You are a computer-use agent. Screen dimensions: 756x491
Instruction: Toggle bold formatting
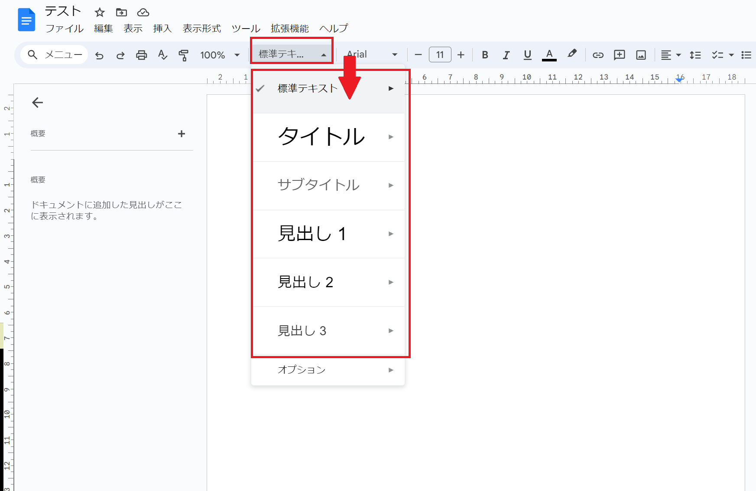coord(485,55)
